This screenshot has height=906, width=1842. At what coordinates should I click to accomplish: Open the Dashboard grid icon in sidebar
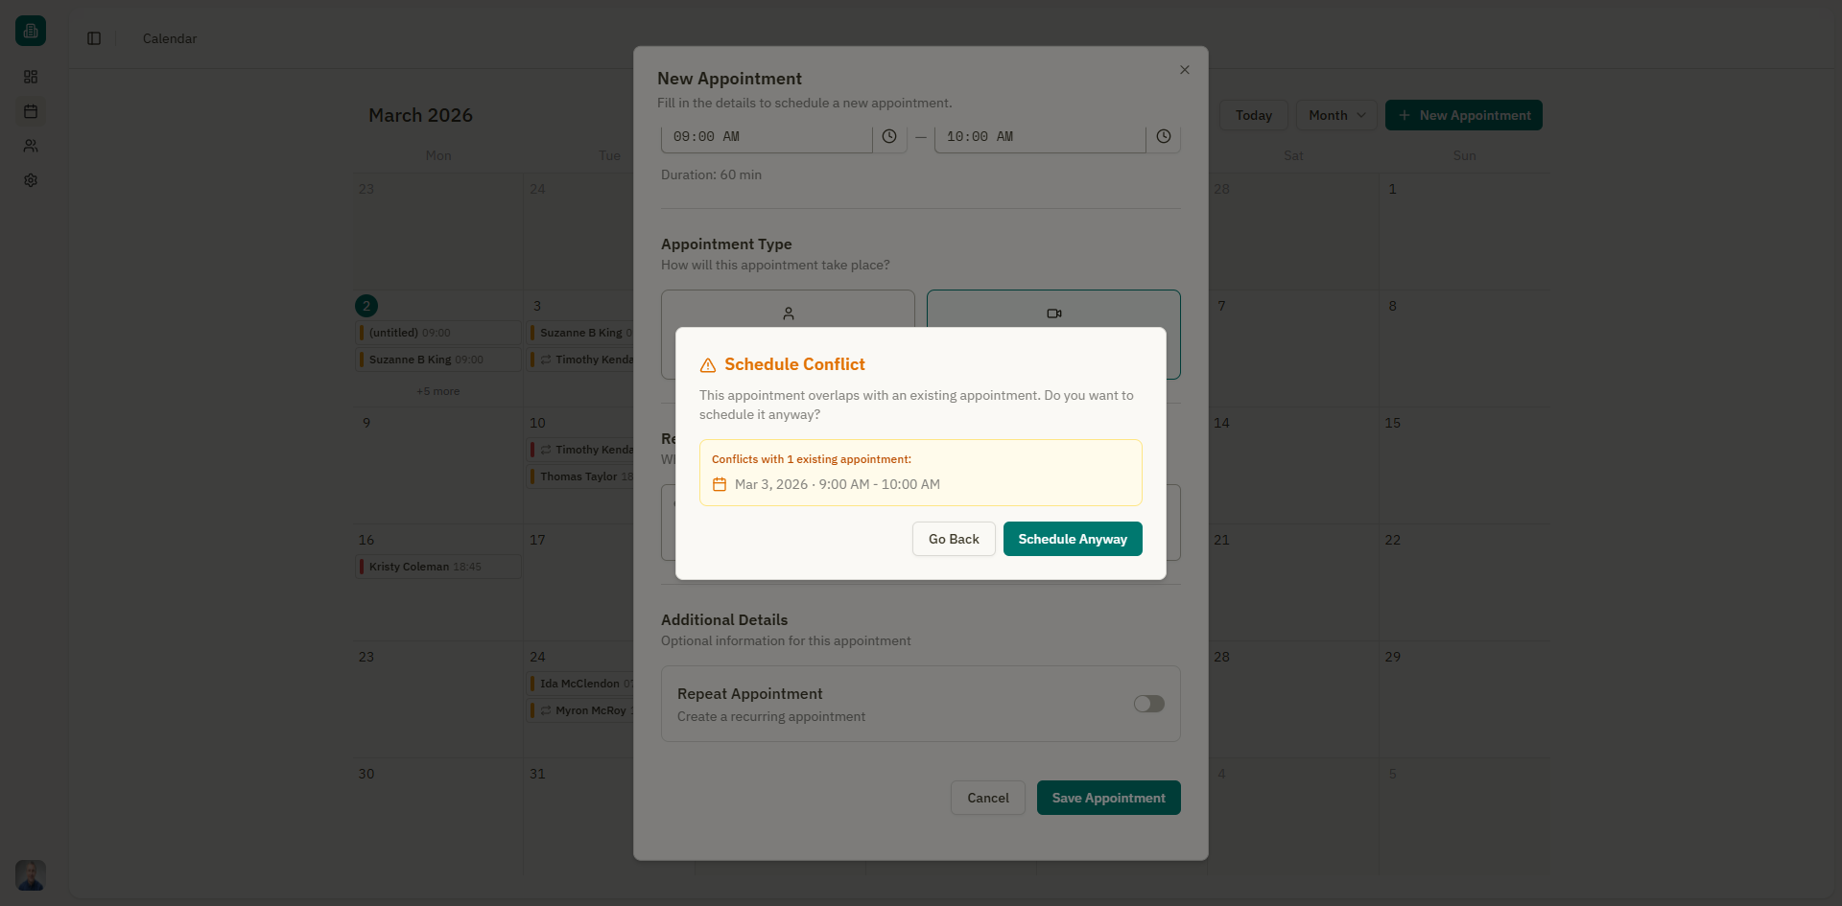tap(30, 77)
